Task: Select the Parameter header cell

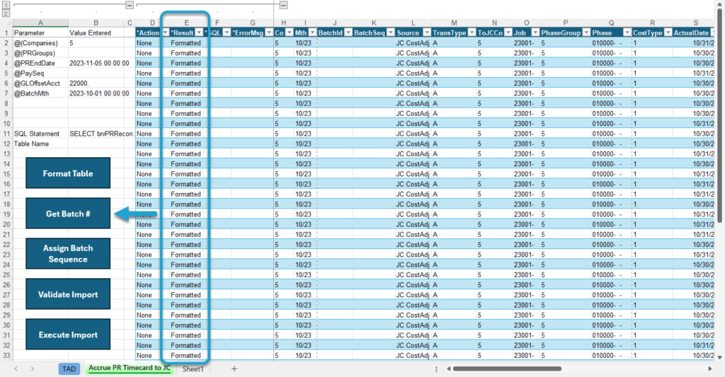Action: coord(40,33)
